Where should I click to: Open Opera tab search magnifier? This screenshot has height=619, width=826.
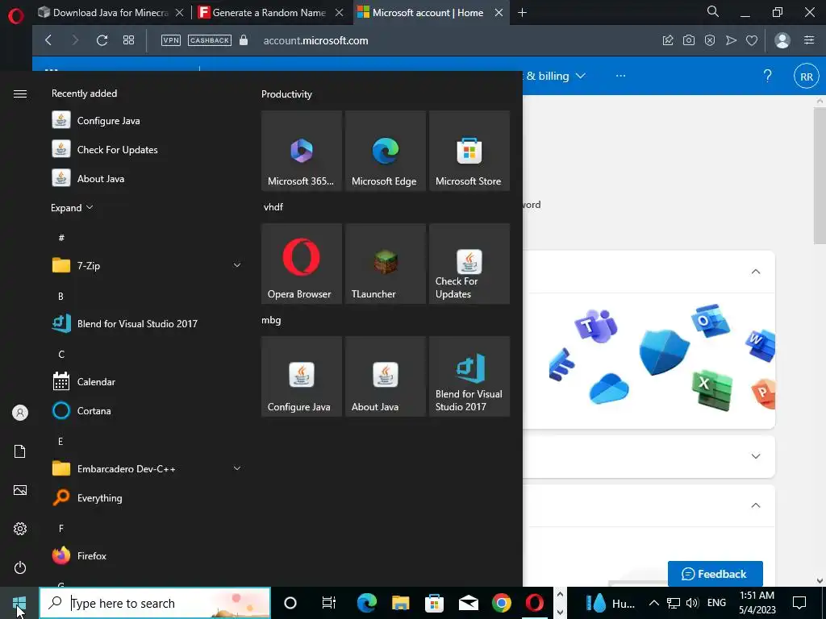[x=713, y=11]
